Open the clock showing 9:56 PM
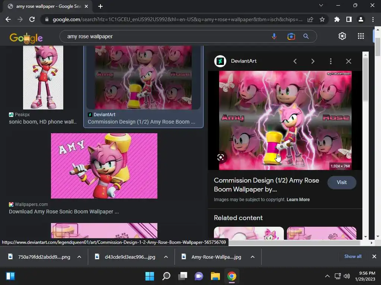This screenshot has height=285, width=381. coord(365,276)
